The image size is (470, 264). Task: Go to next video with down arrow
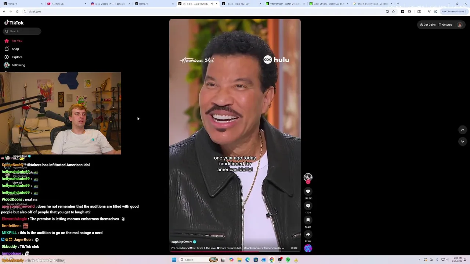[463, 142]
